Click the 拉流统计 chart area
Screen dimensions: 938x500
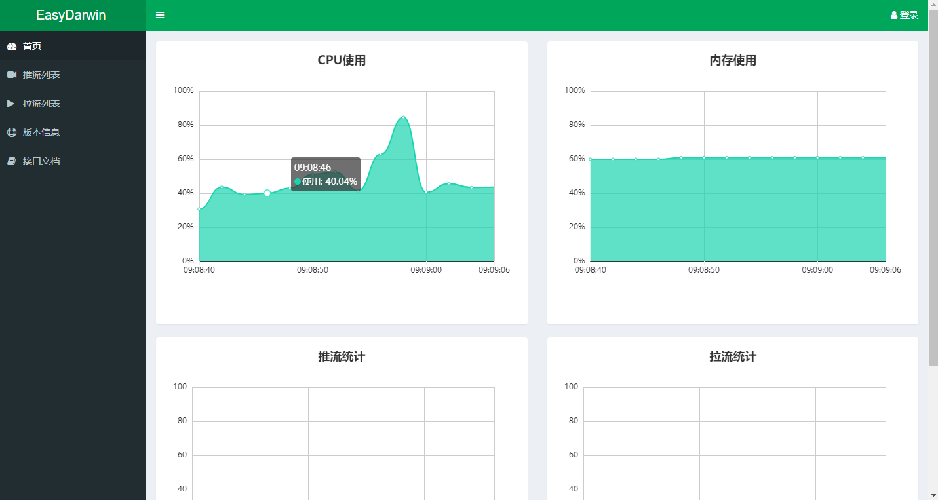732,439
